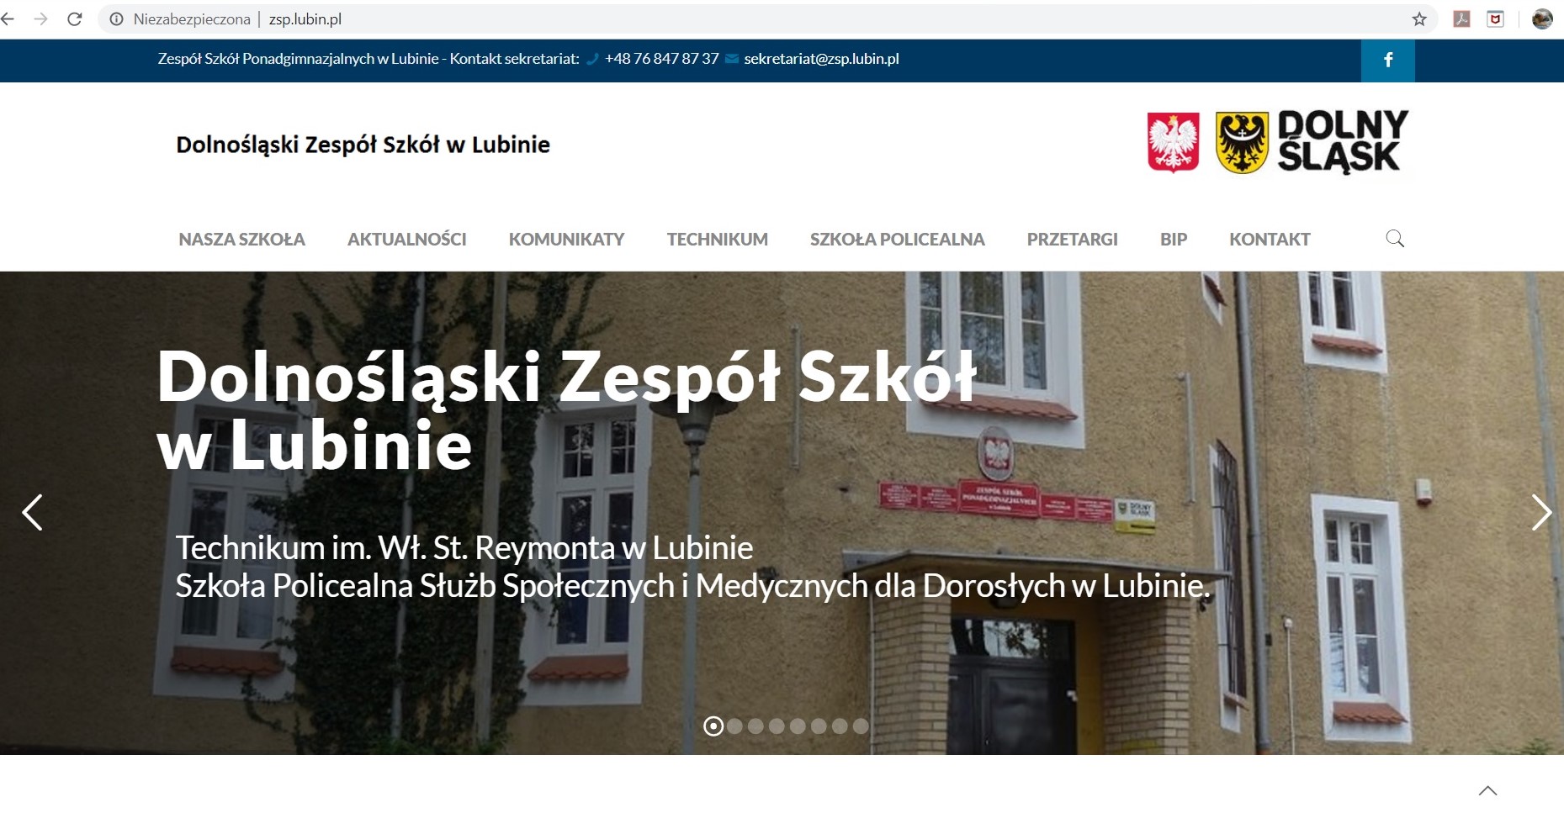Open the PRZETARGI section
Screen dimensions: 1564x813
tap(1072, 240)
